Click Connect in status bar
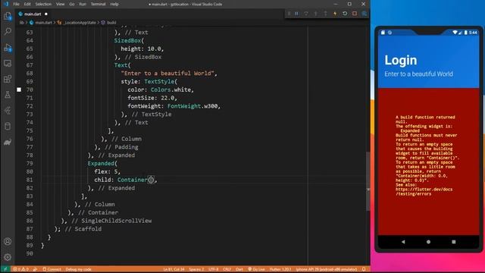Image resolution: width=485 pixels, height=273 pixels. point(52,269)
